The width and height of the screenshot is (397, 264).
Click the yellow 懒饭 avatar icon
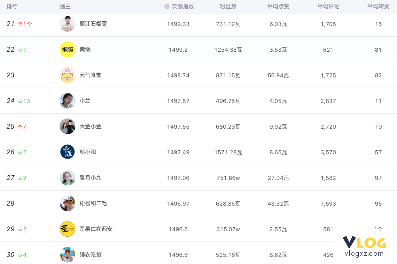pyautogui.click(x=67, y=49)
